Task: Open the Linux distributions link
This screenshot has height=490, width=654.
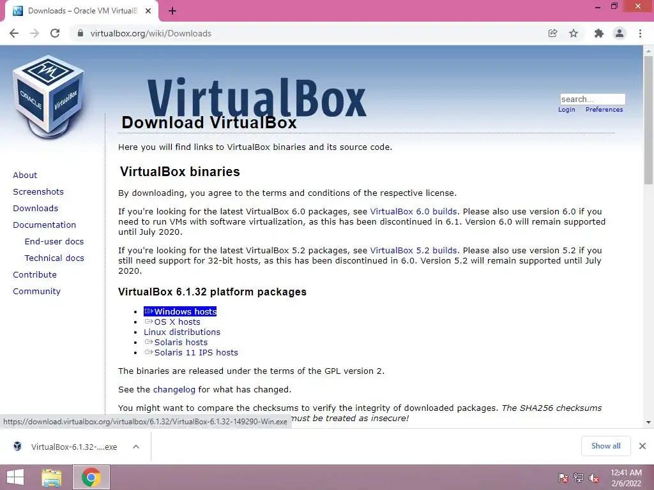Action: coord(182,332)
